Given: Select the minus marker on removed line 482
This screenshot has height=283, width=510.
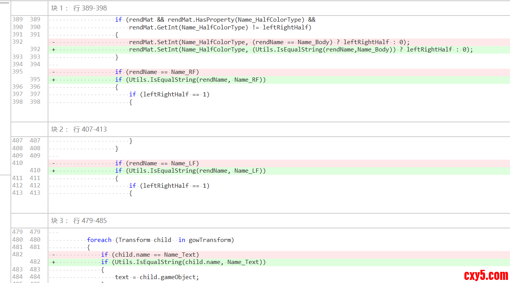Looking at the screenshot, I should coord(53,255).
